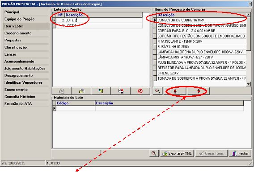
Task: Go to Credenciamento section
Action: pyautogui.click(x=26, y=33)
